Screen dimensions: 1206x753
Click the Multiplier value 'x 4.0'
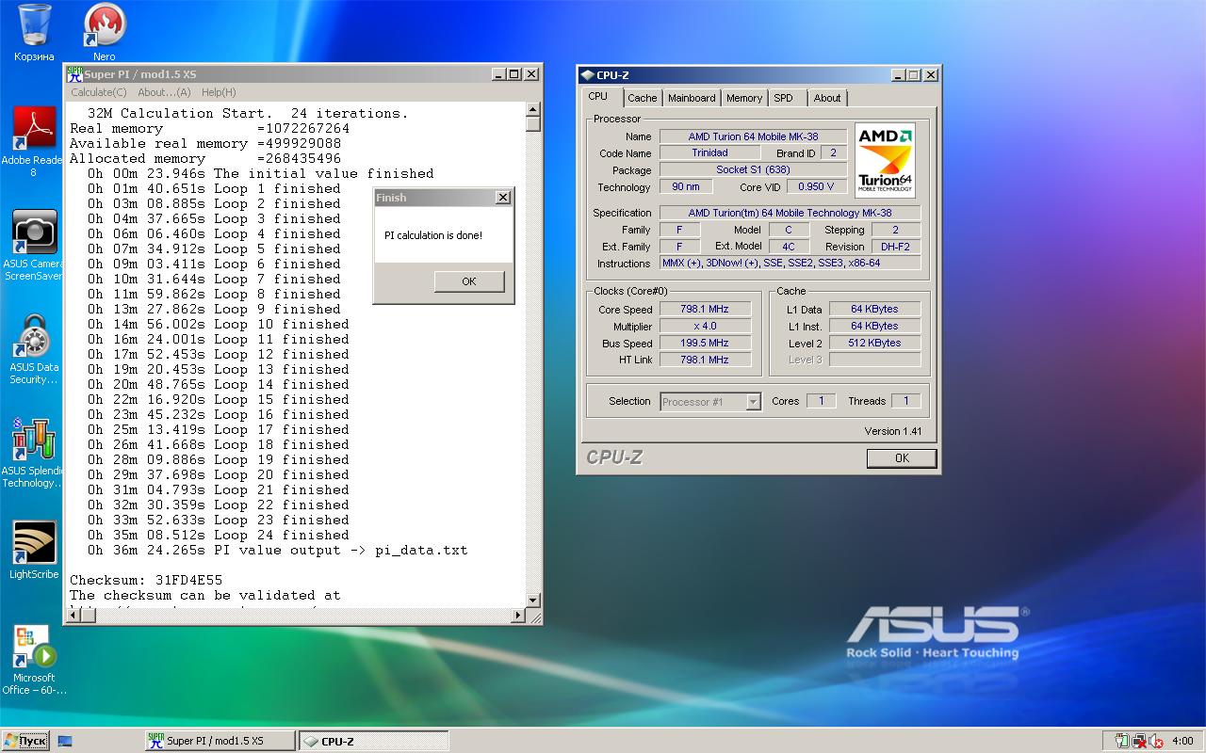point(705,326)
